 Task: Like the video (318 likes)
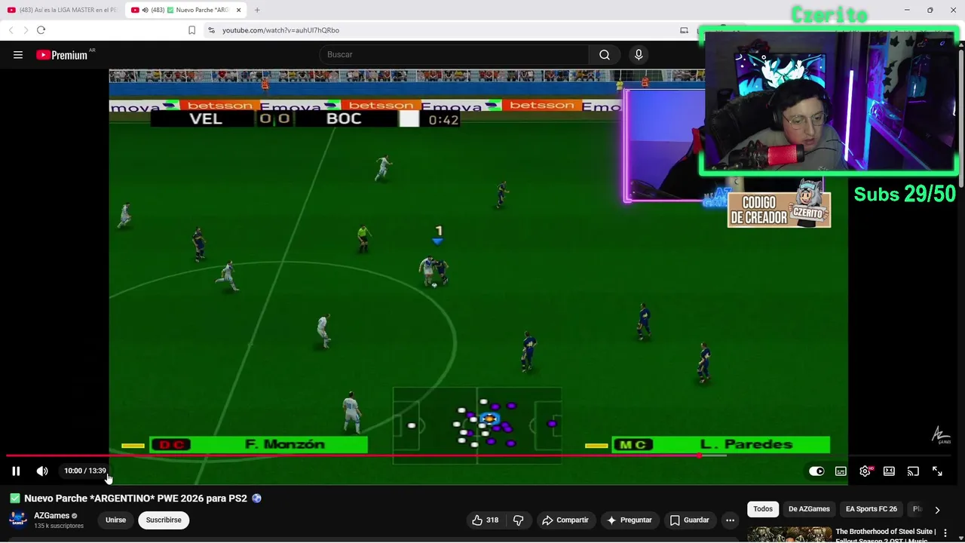coord(486,520)
